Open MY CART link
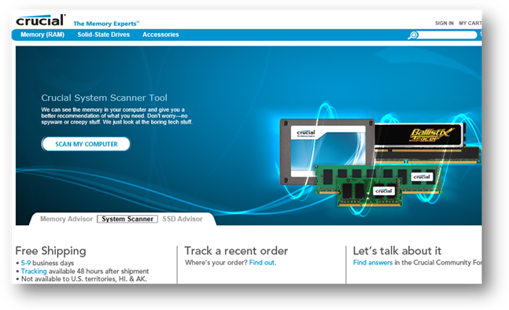The image size is (509, 310). (x=470, y=24)
